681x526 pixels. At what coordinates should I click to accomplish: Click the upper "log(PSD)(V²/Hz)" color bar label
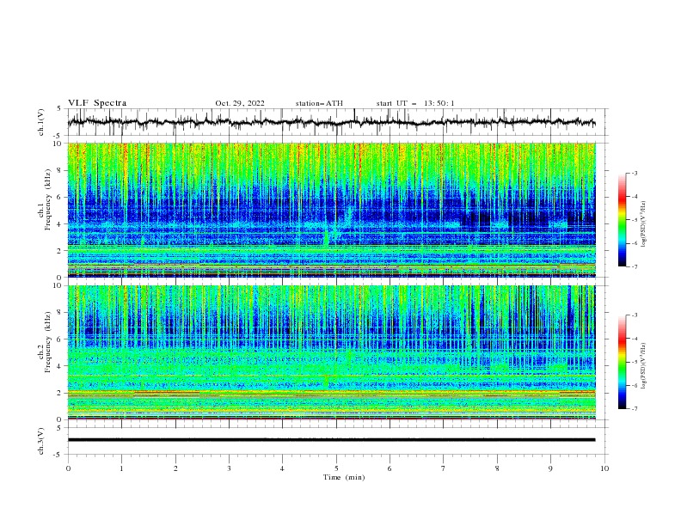(x=643, y=224)
